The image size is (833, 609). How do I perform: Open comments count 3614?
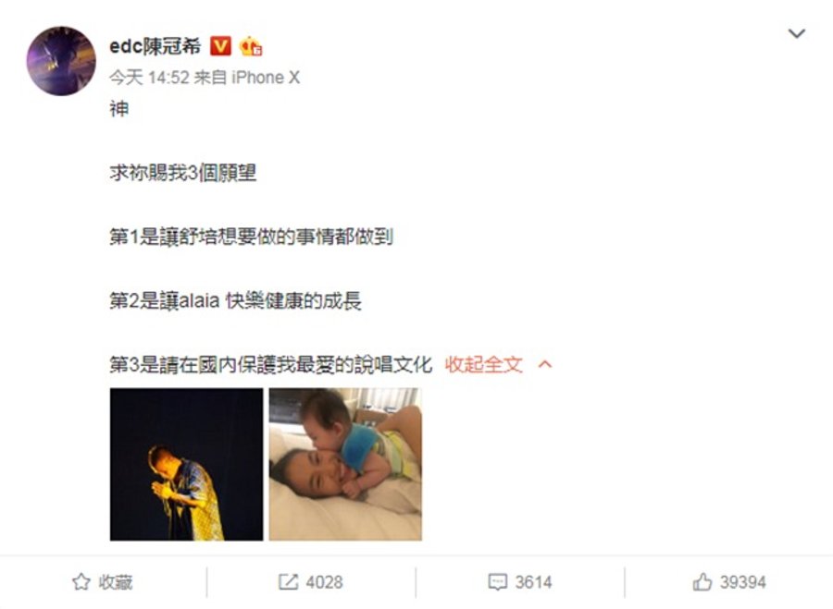coord(533,582)
